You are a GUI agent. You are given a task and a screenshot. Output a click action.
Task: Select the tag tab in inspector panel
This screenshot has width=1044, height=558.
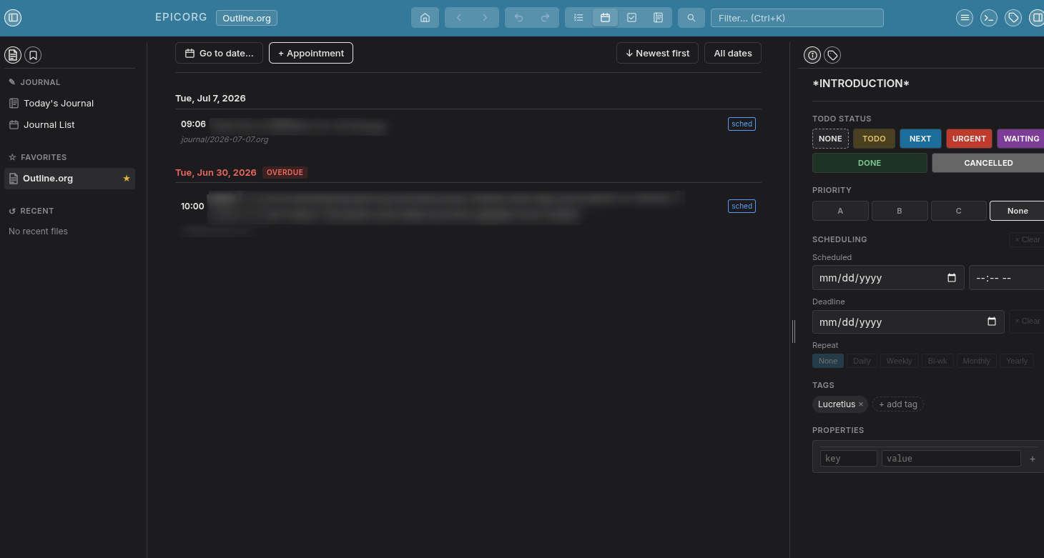point(832,55)
